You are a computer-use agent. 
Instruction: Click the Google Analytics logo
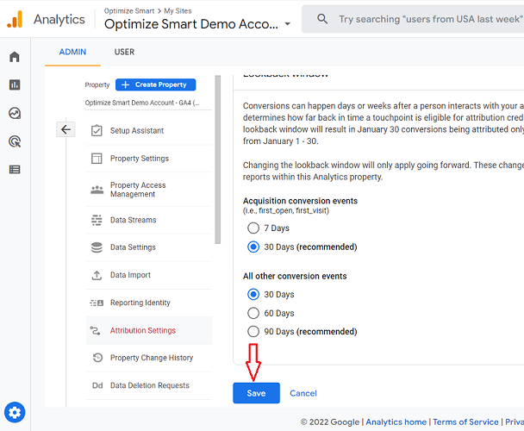coord(15,19)
